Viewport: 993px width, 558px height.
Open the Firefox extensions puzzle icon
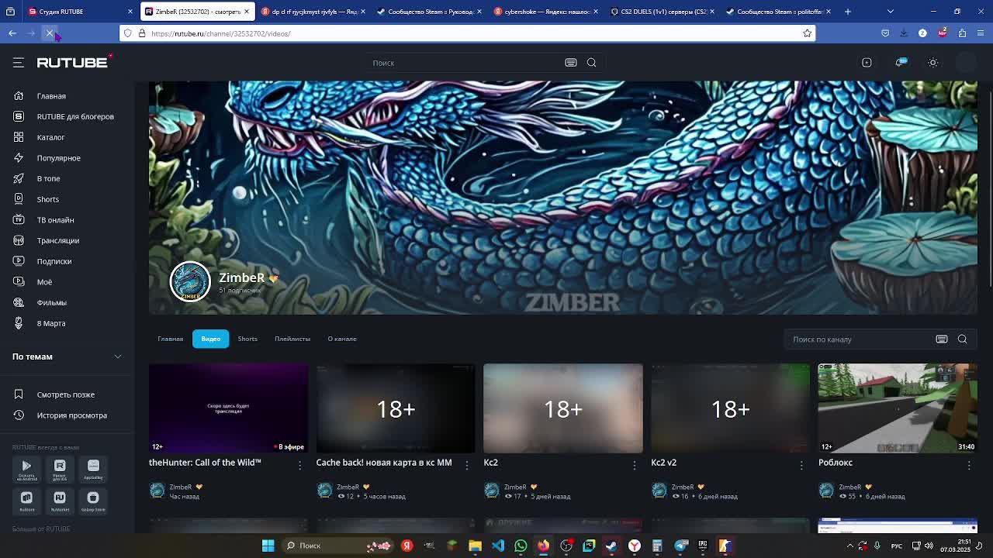(x=963, y=33)
